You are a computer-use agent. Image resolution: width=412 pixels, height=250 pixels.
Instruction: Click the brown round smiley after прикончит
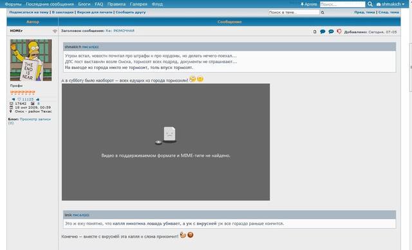tap(191, 235)
